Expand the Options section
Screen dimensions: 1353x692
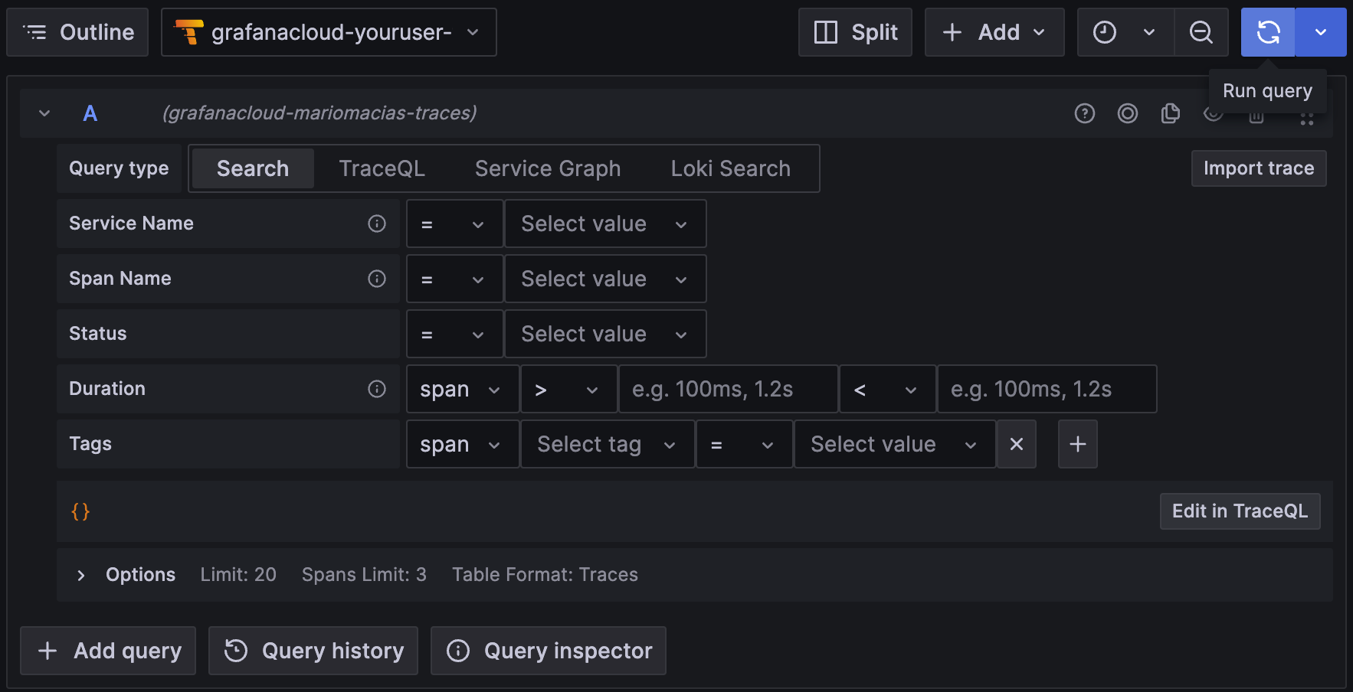coord(81,575)
